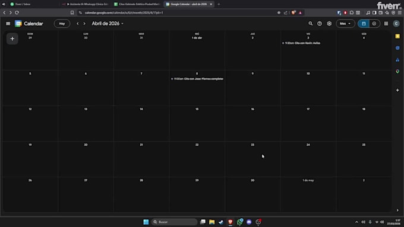
Task: Open Google Maps in side panel
Action: (x=397, y=72)
